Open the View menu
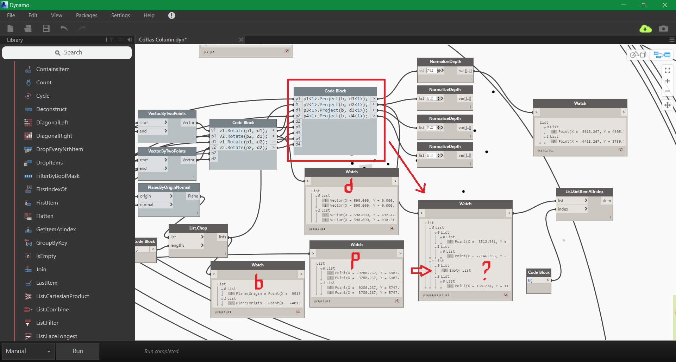Image resolution: width=676 pixels, height=362 pixels. 56,15
